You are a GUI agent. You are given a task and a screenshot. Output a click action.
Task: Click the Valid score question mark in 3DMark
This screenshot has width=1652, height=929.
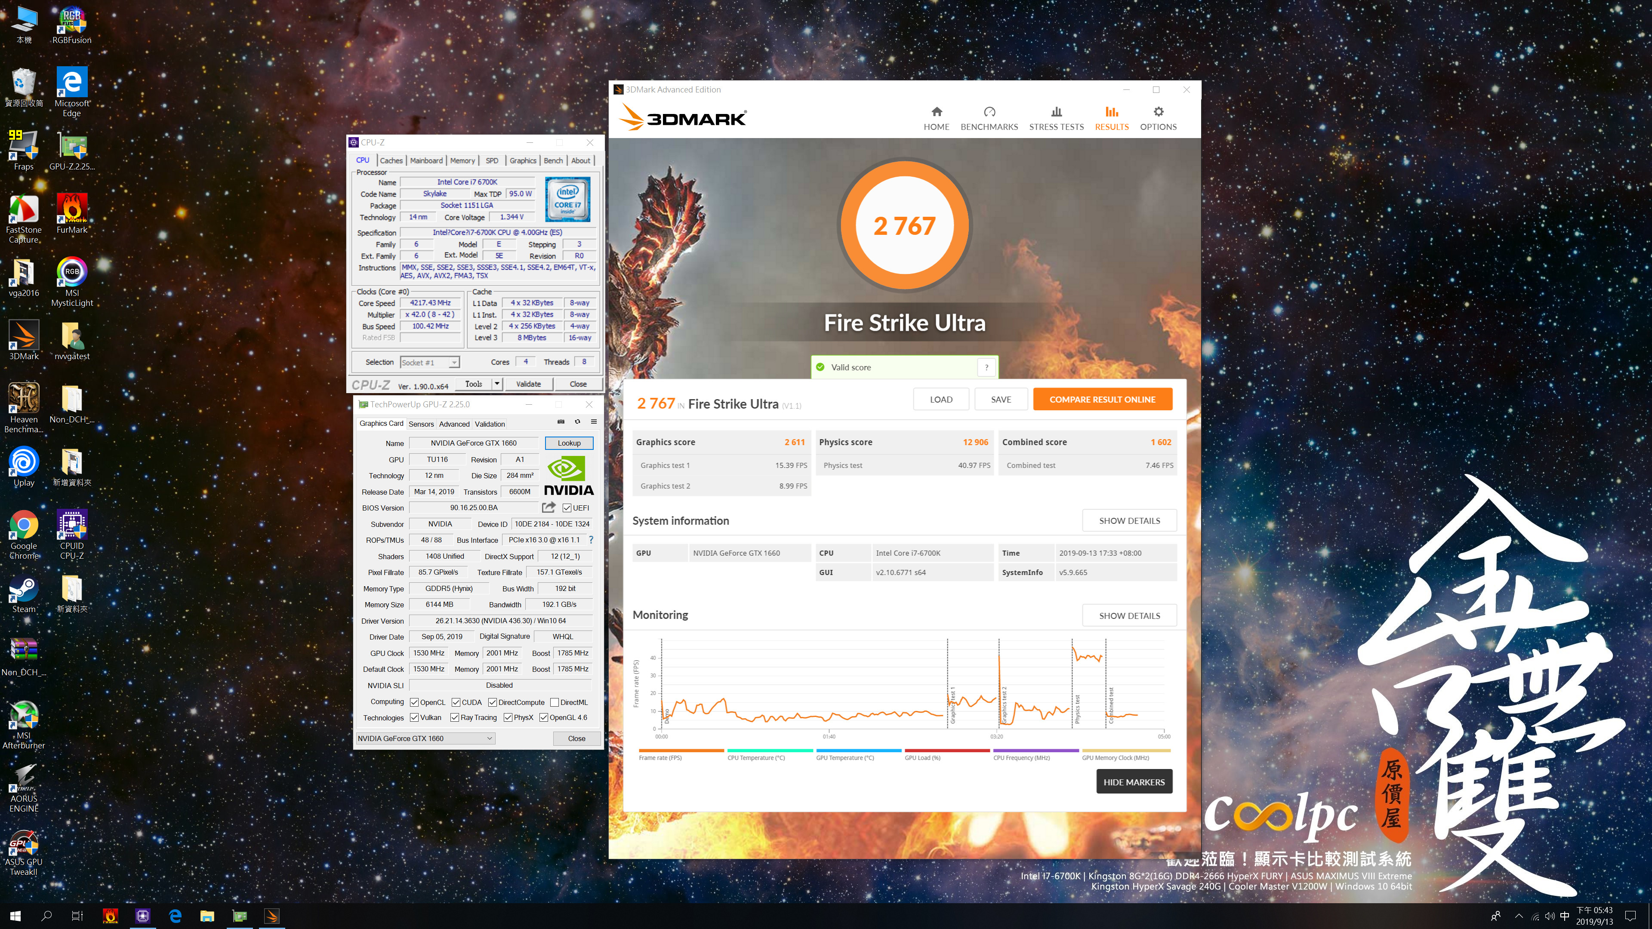click(x=986, y=367)
